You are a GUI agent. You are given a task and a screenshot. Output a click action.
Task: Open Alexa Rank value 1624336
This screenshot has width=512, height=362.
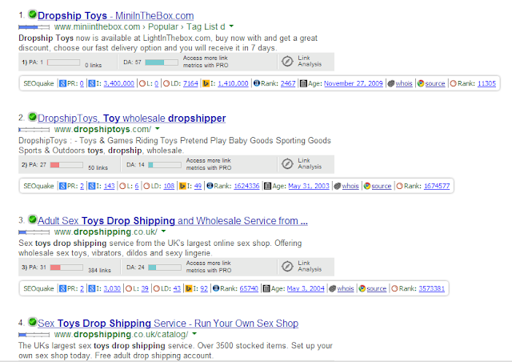pyautogui.click(x=246, y=186)
